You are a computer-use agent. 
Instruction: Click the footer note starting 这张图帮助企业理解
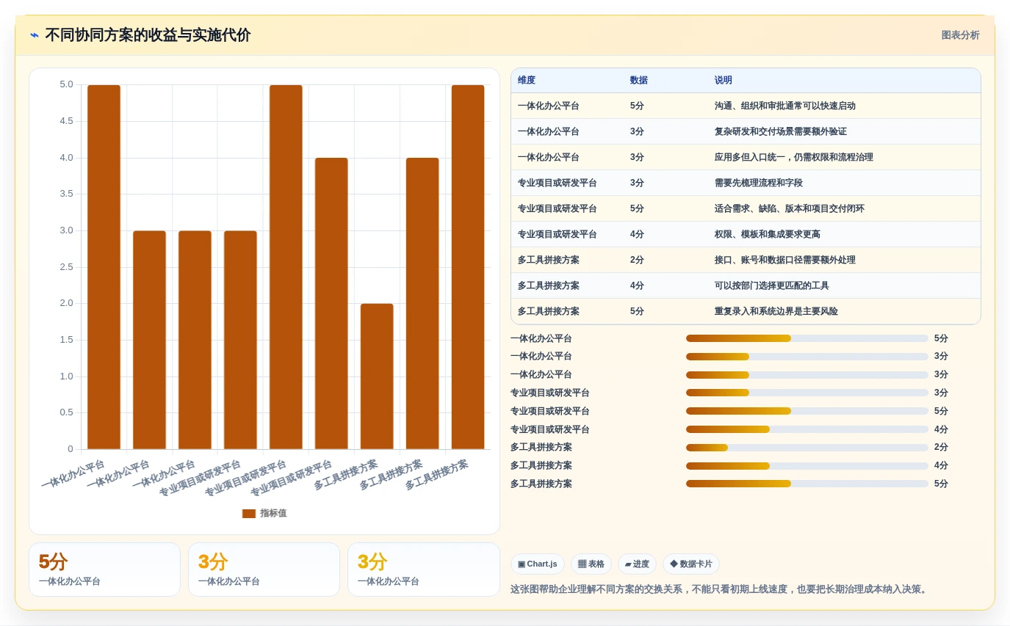pos(720,589)
